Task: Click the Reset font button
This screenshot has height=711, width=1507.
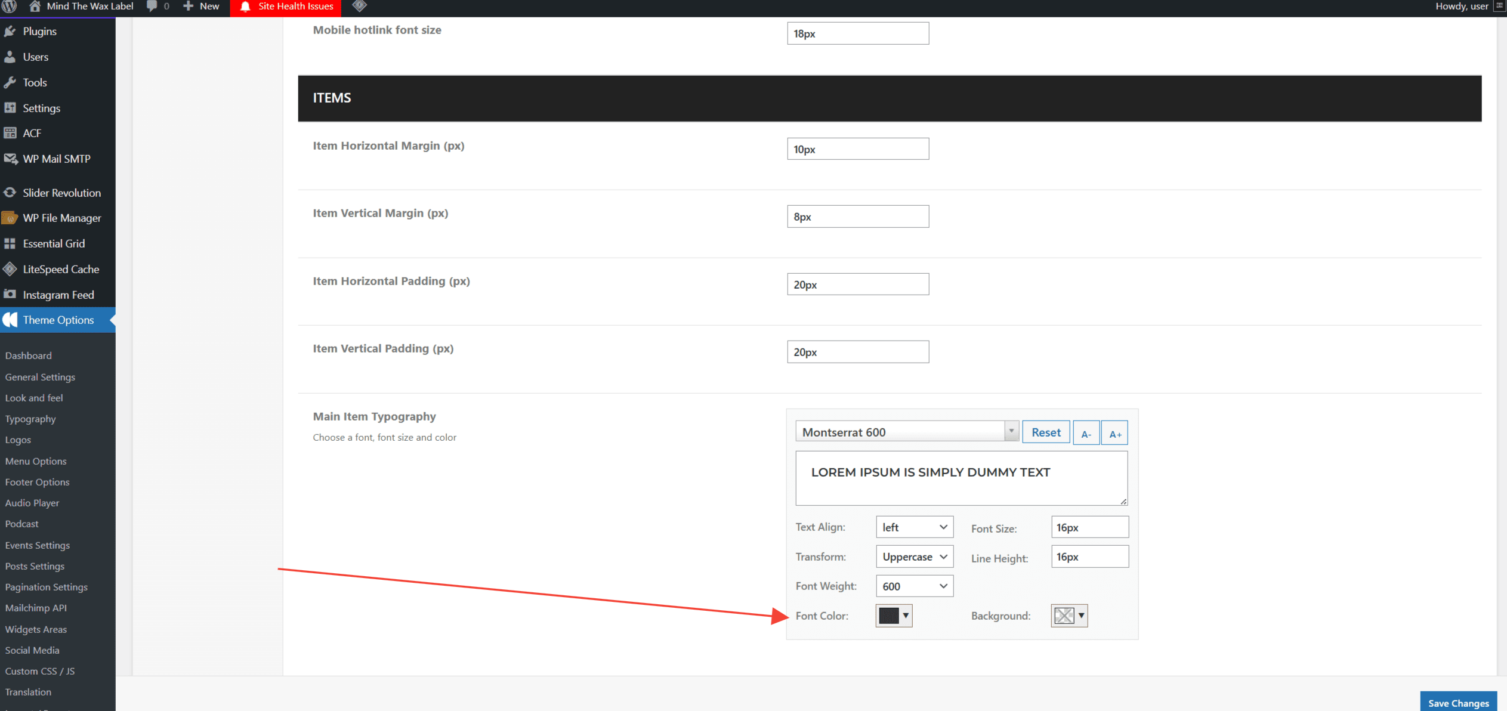Action: coord(1046,432)
